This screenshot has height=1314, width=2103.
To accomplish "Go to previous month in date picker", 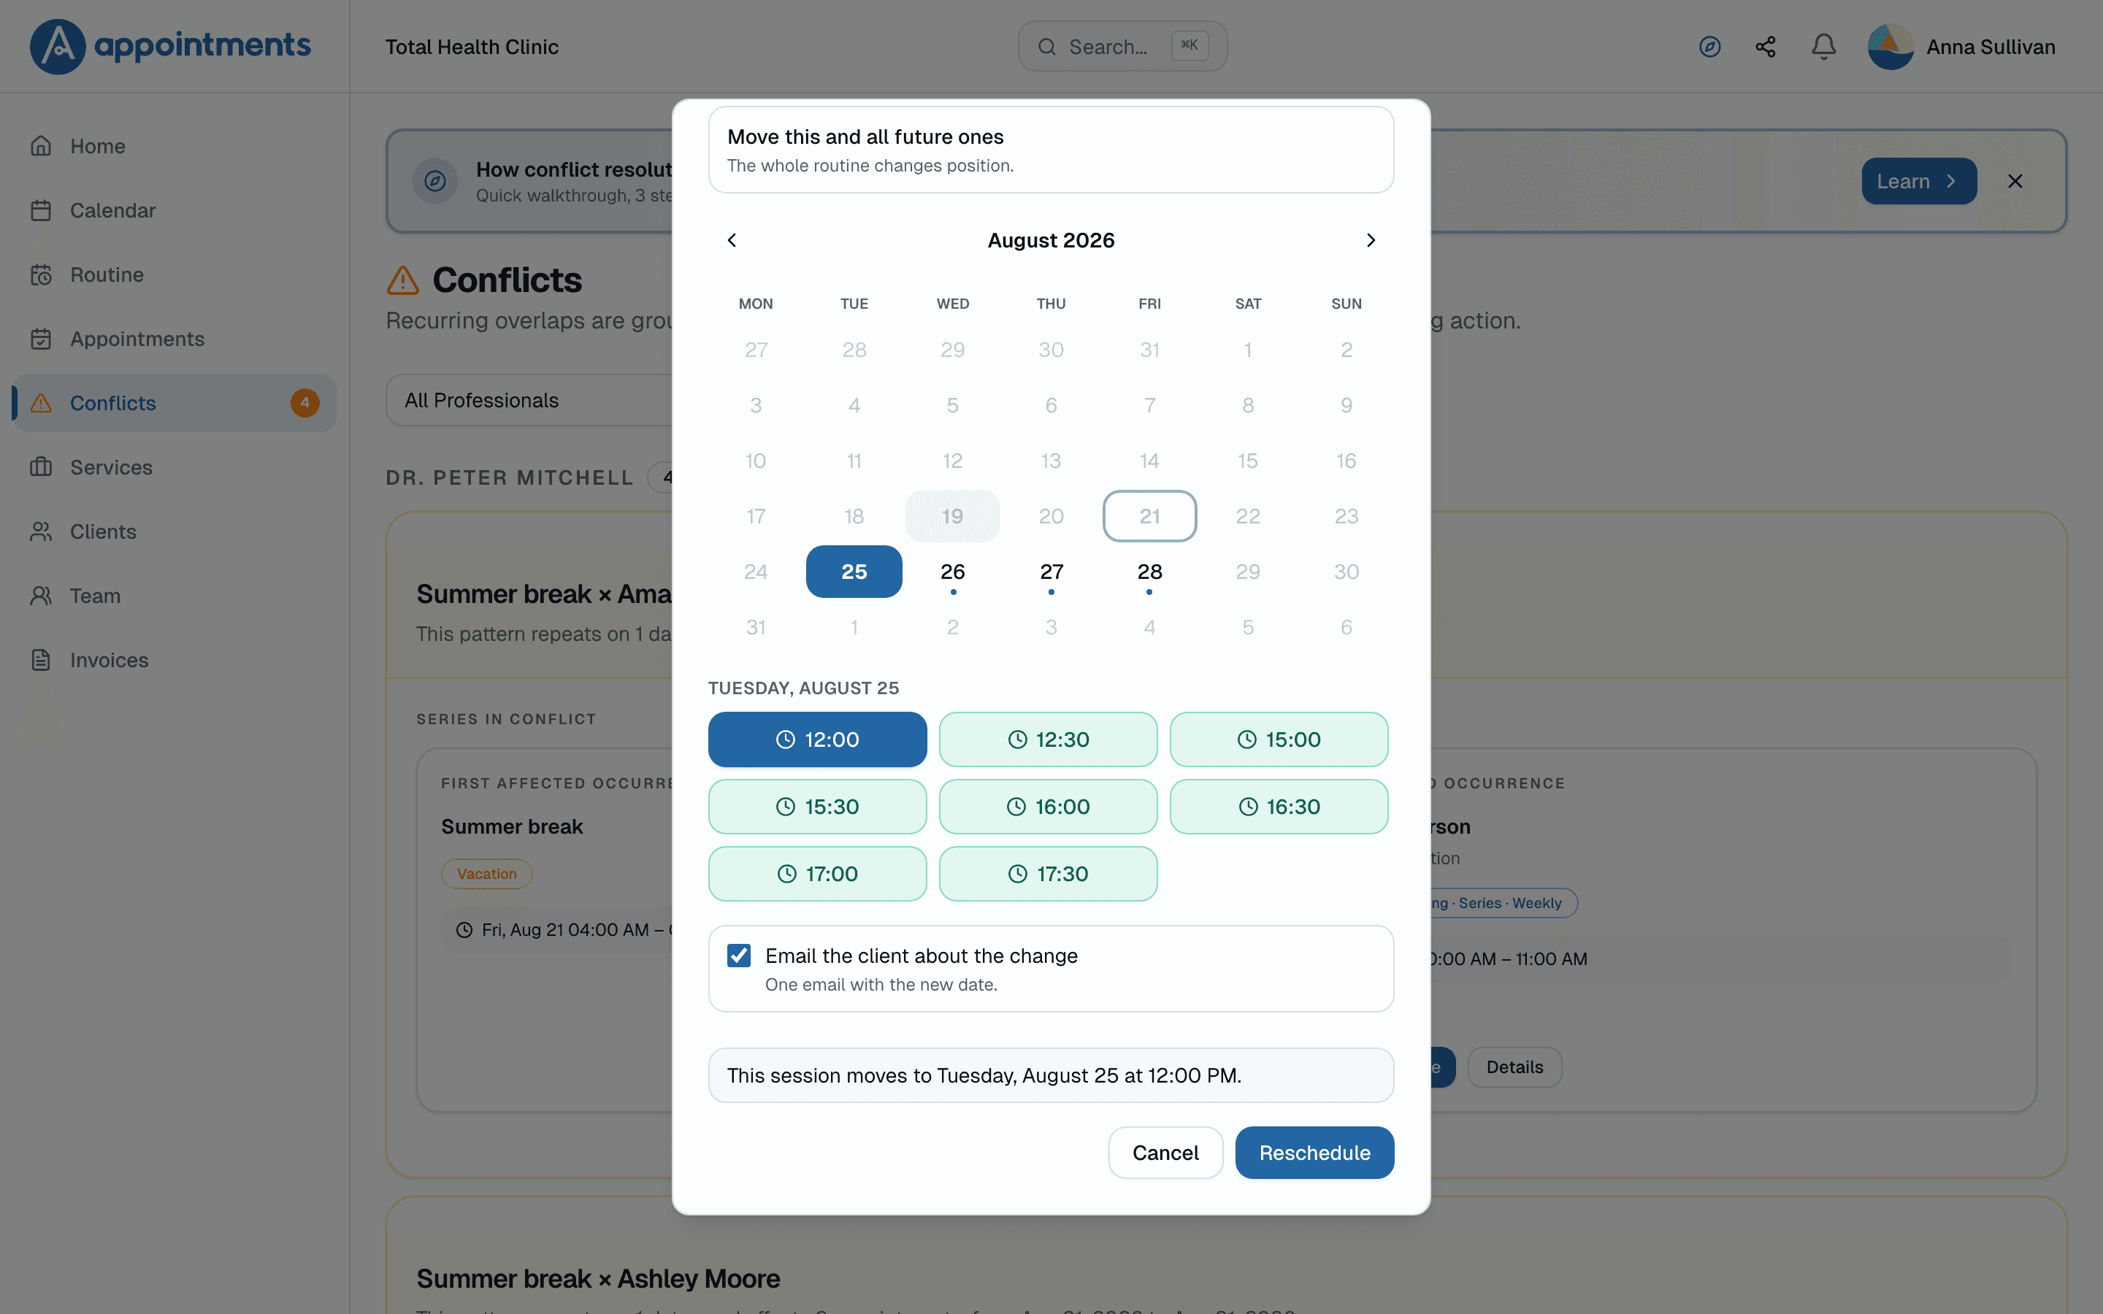I will [x=732, y=240].
